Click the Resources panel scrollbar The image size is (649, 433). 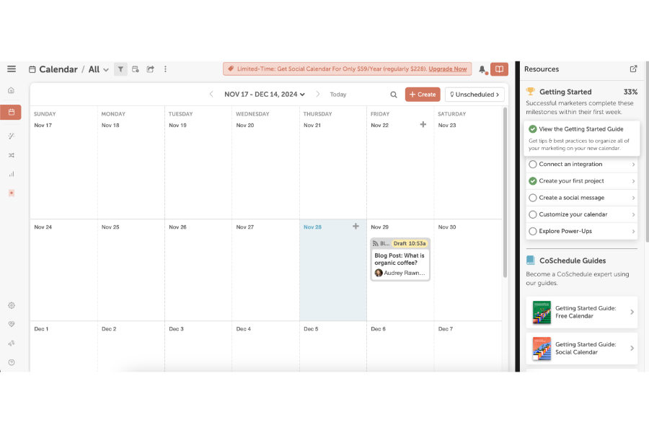coord(647,152)
